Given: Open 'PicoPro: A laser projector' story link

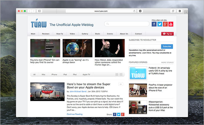Looking at the screenshot, I should click(160, 88).
